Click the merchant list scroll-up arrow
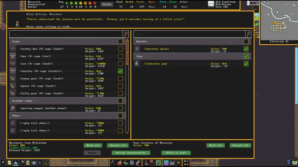Screen dimensions: 298x167 pyautogui.click(x=127, y=39)
